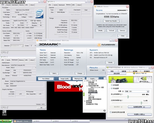The height and width of the screenshot is (123, 154).
Task: Select the Direct3D settings tree item
Action: [x=97, y=87]
